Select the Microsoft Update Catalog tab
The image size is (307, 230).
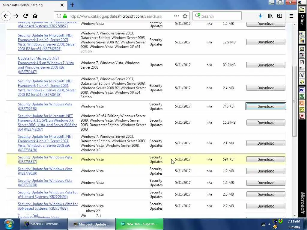(33, 5)
